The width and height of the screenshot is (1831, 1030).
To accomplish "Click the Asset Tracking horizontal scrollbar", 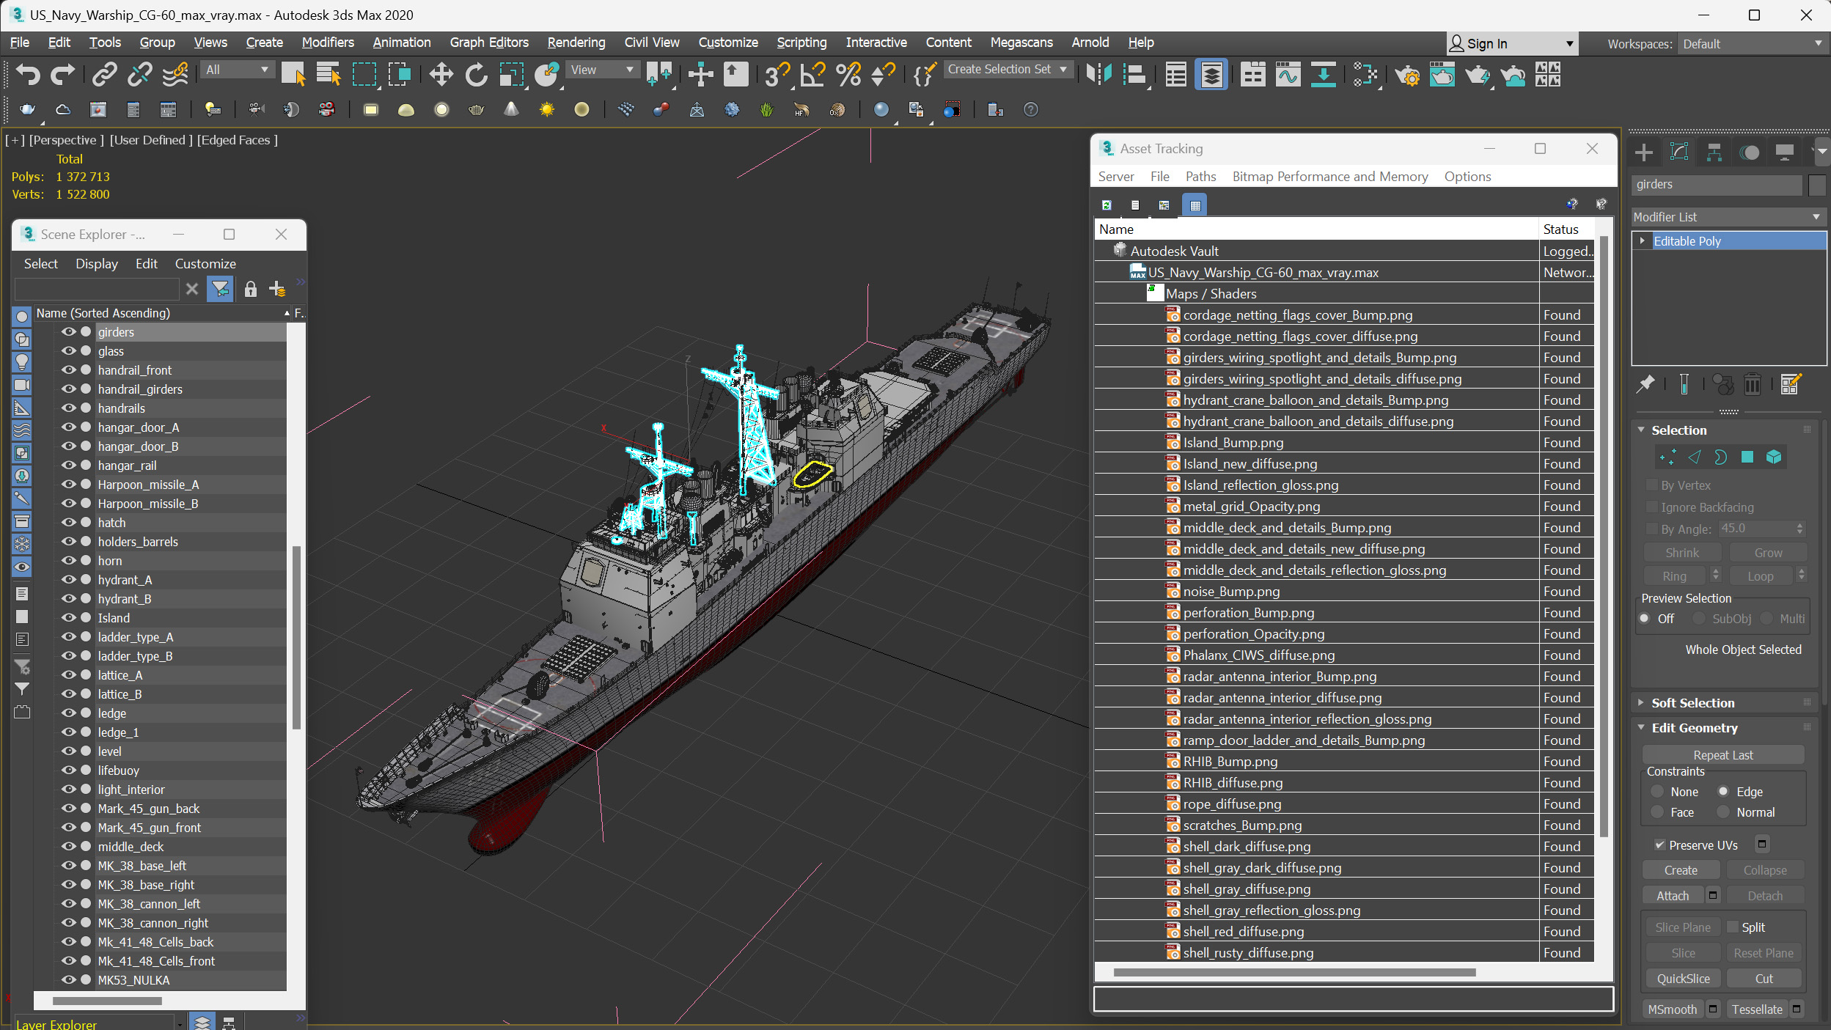I will [1294, 973].
